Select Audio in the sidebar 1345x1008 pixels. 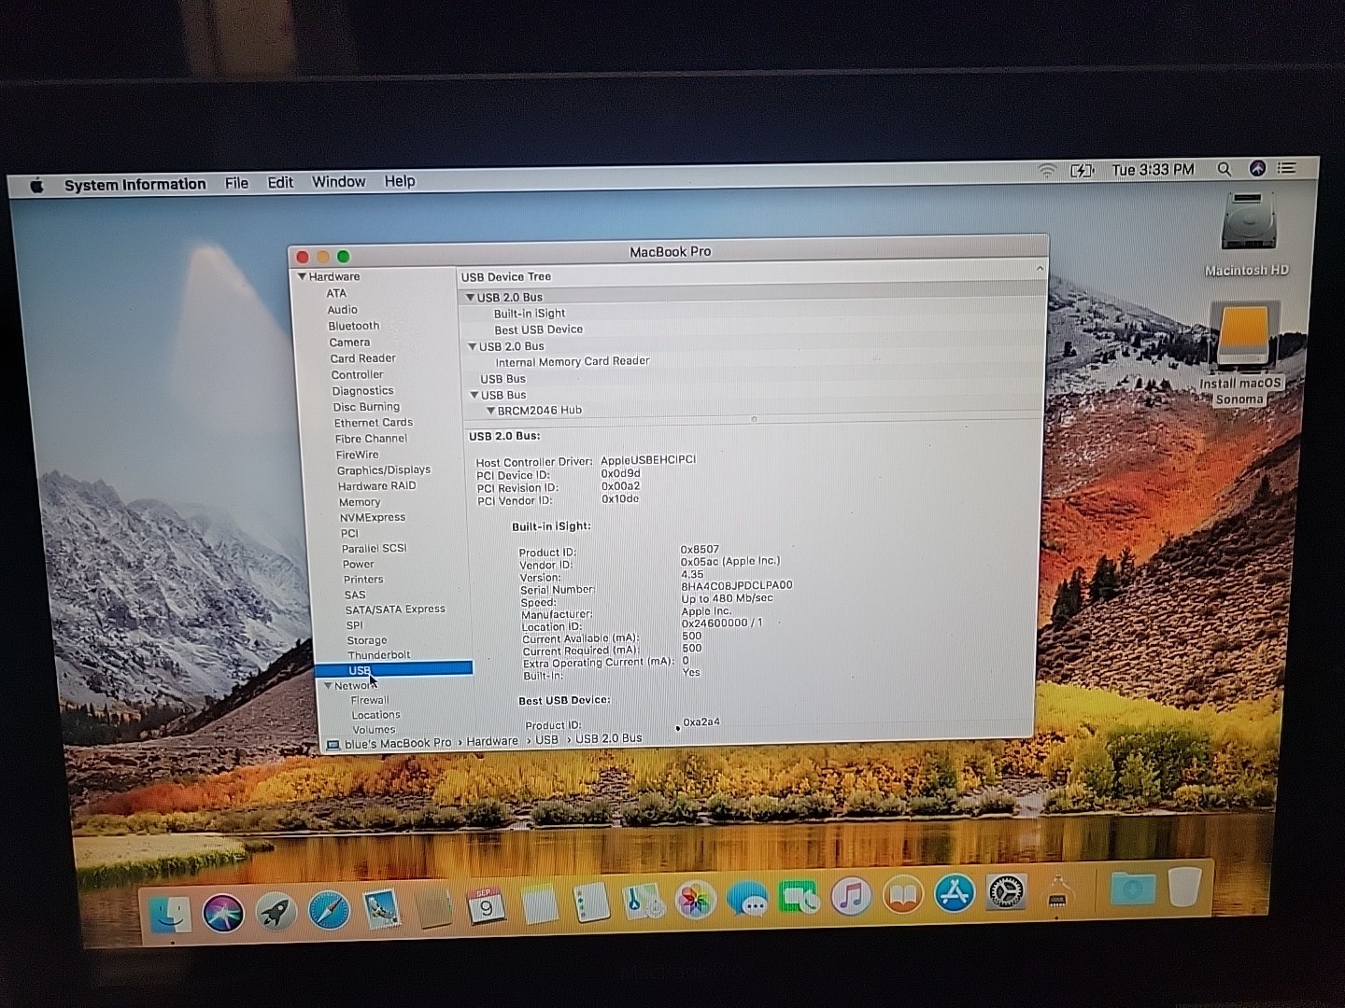coord(342,310)
